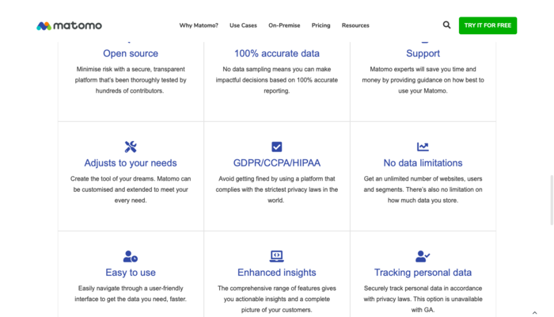Go to the Pricing page
This screenshot has height=317, width=554.
[x=321, y=25]
